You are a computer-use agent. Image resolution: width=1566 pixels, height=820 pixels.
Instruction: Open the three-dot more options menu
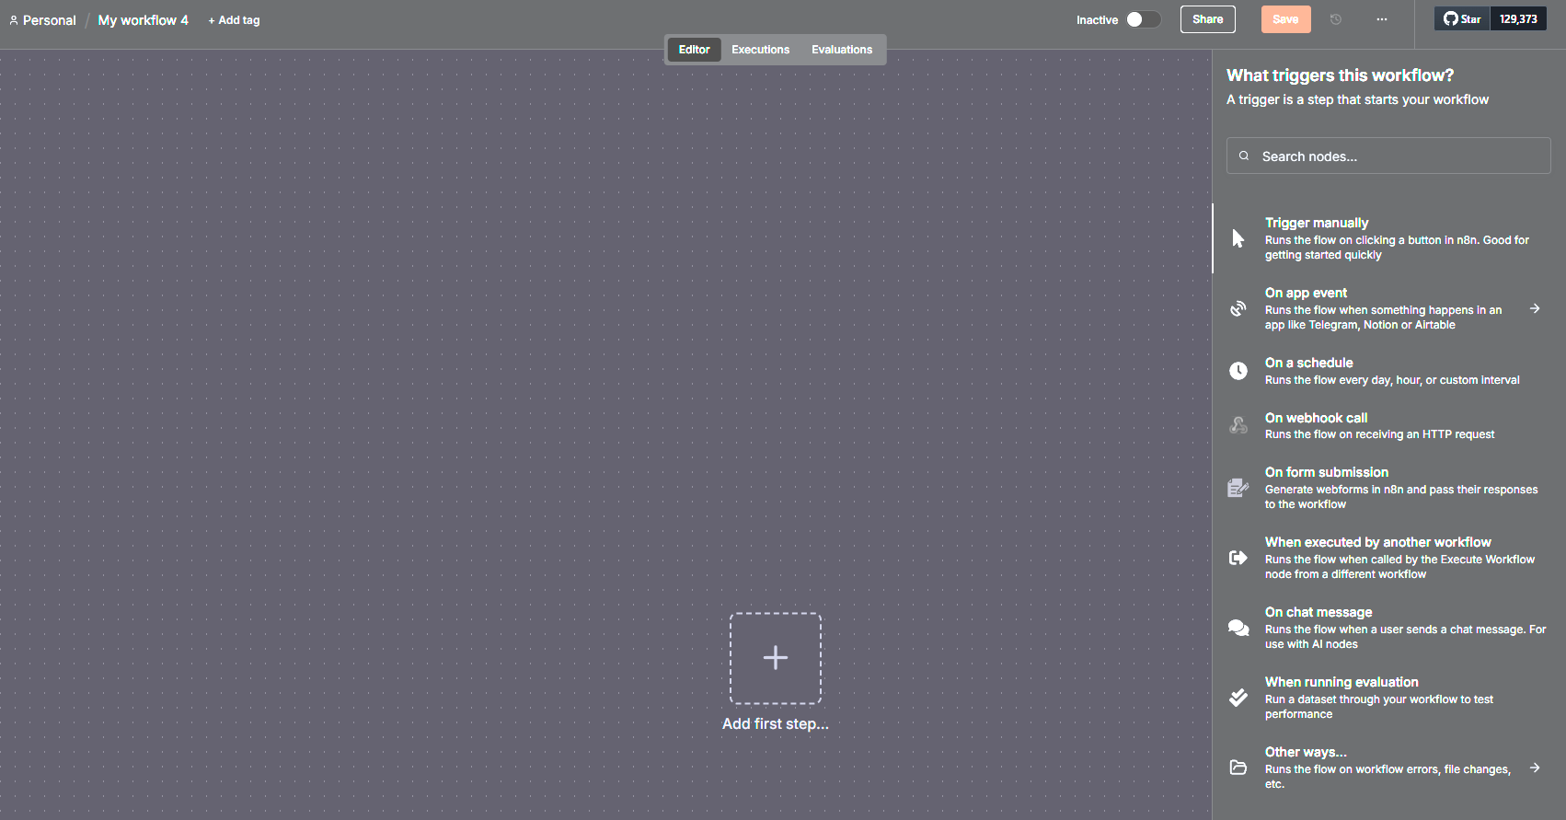point(1382,19)
